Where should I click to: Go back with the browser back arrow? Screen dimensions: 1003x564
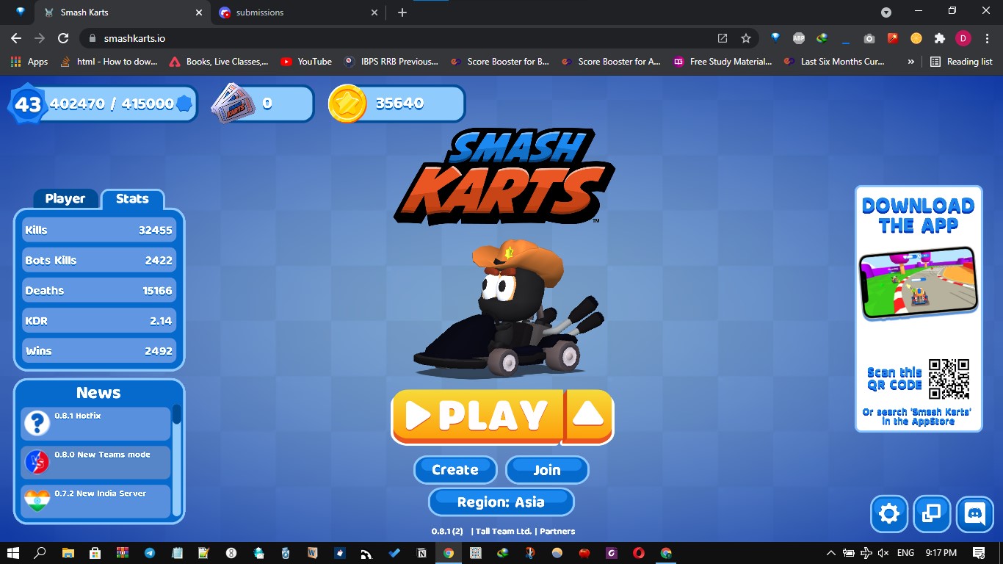pos(16,38)
